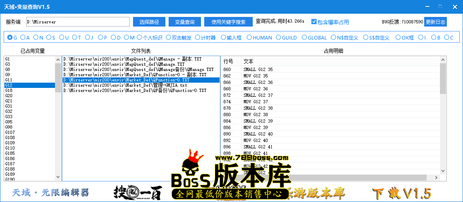This screenshot has height=202, width=463.
Task: Select the S$自定义 radio option
Action: click(376, 37)
